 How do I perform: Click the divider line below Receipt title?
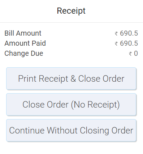pos(71,22)
